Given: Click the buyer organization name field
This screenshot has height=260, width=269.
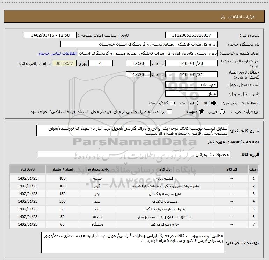Looking at the screenshot, I should click(x=139, y=44).
